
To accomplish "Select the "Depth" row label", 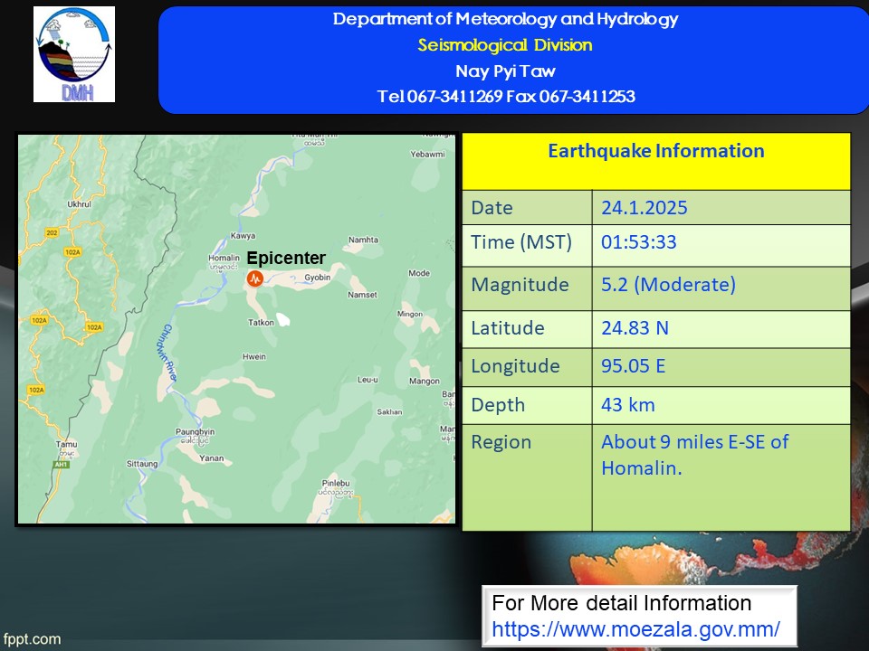I will [498, 405].
